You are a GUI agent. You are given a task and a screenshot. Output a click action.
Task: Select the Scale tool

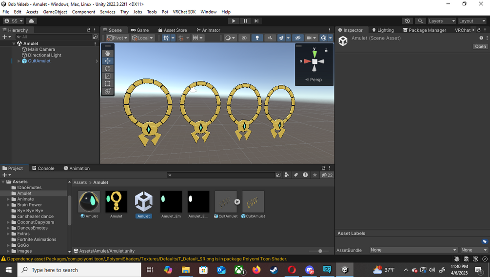tap(107, 76)
